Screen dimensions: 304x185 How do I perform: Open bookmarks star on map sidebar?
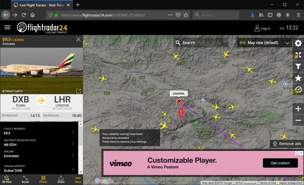point(298,78)
